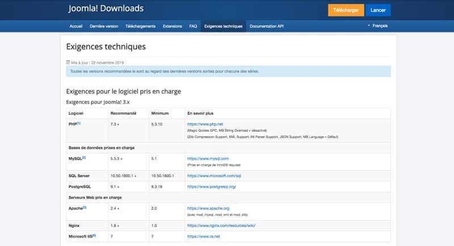This screenshot has width=454, height=246.
Task: Open the https://www.mysql.com link
Action: click(x=208, y=159)
